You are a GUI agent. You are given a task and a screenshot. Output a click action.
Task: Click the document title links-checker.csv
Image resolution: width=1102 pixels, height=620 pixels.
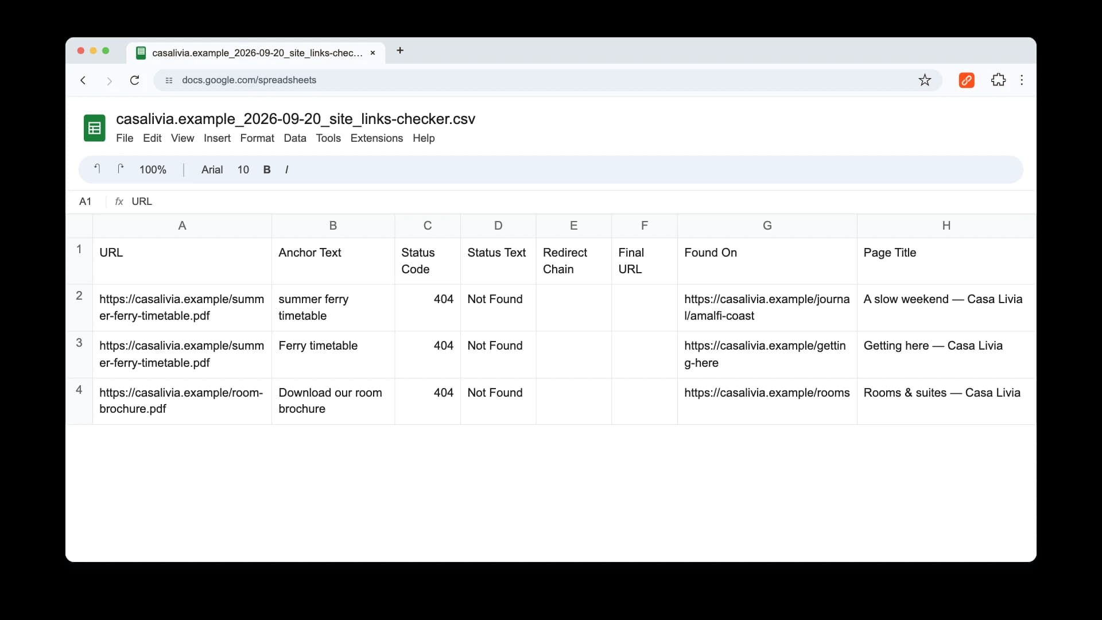pos(296,119)
